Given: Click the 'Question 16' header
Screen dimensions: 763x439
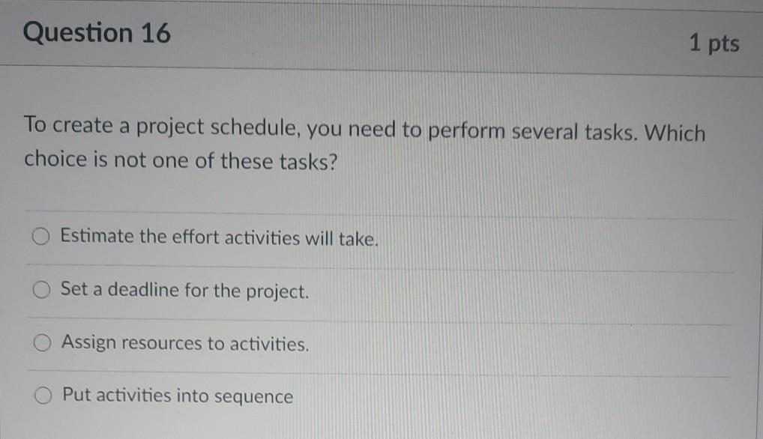Looking at the screenshot, I should pyautogui.click(x=96, y=32).
